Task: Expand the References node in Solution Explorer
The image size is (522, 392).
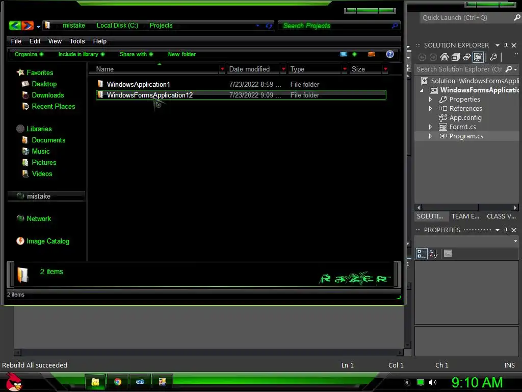Action: tap(430, 109)
